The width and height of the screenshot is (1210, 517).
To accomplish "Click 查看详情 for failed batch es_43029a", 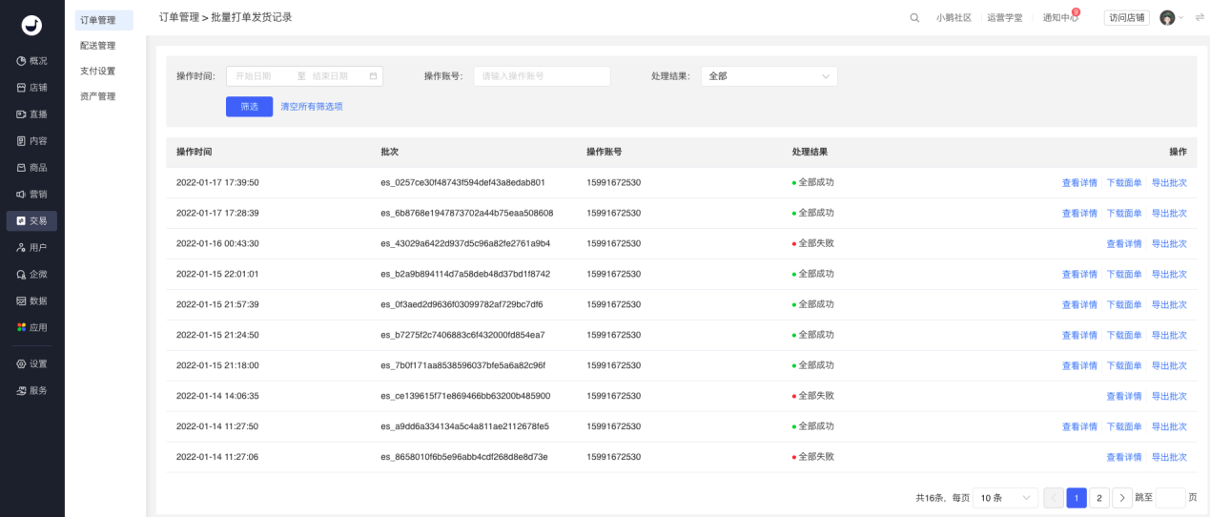I will pyautogui.click(x=1124, y=244).
